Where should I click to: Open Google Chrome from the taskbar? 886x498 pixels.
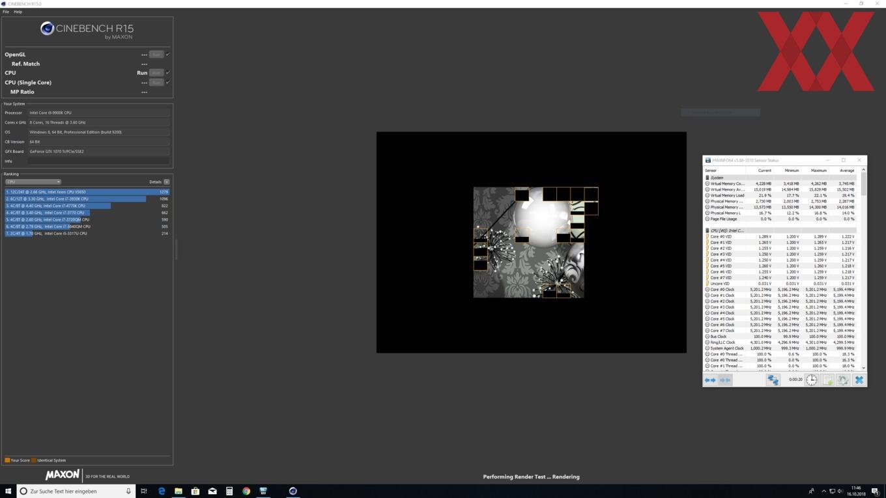pos(246,491)
